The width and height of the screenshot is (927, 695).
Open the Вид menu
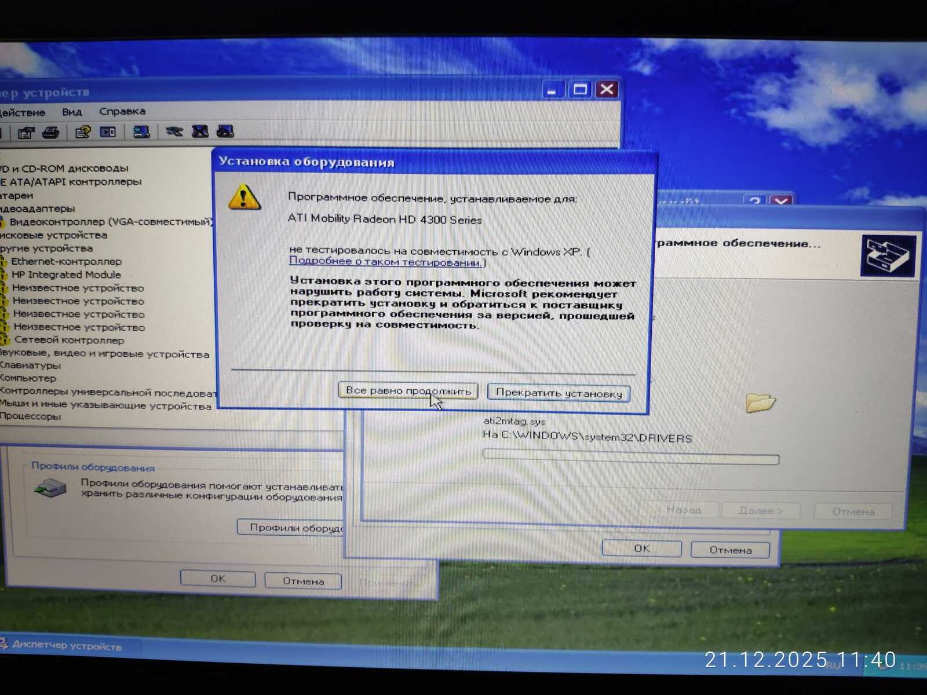tap(72, 112)
